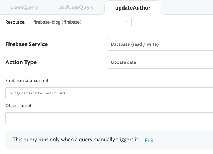Image resolution: width=213 pixels, height=154 pixels.
Task: Select the "Database (read / write)" value
Action: (135, 44)
